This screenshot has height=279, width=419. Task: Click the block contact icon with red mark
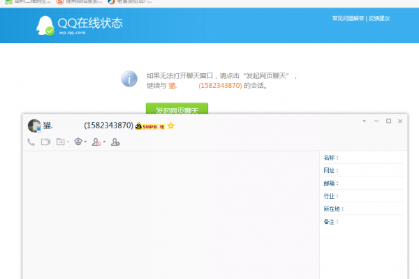point(96,142)
